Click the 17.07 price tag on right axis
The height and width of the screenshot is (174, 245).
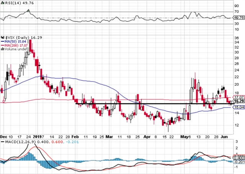[239, 97]
